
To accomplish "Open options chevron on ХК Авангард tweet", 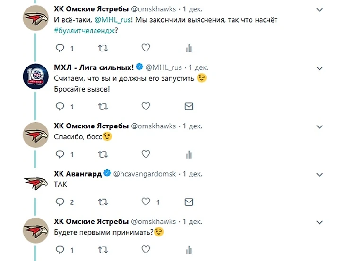I will (319, 174).
